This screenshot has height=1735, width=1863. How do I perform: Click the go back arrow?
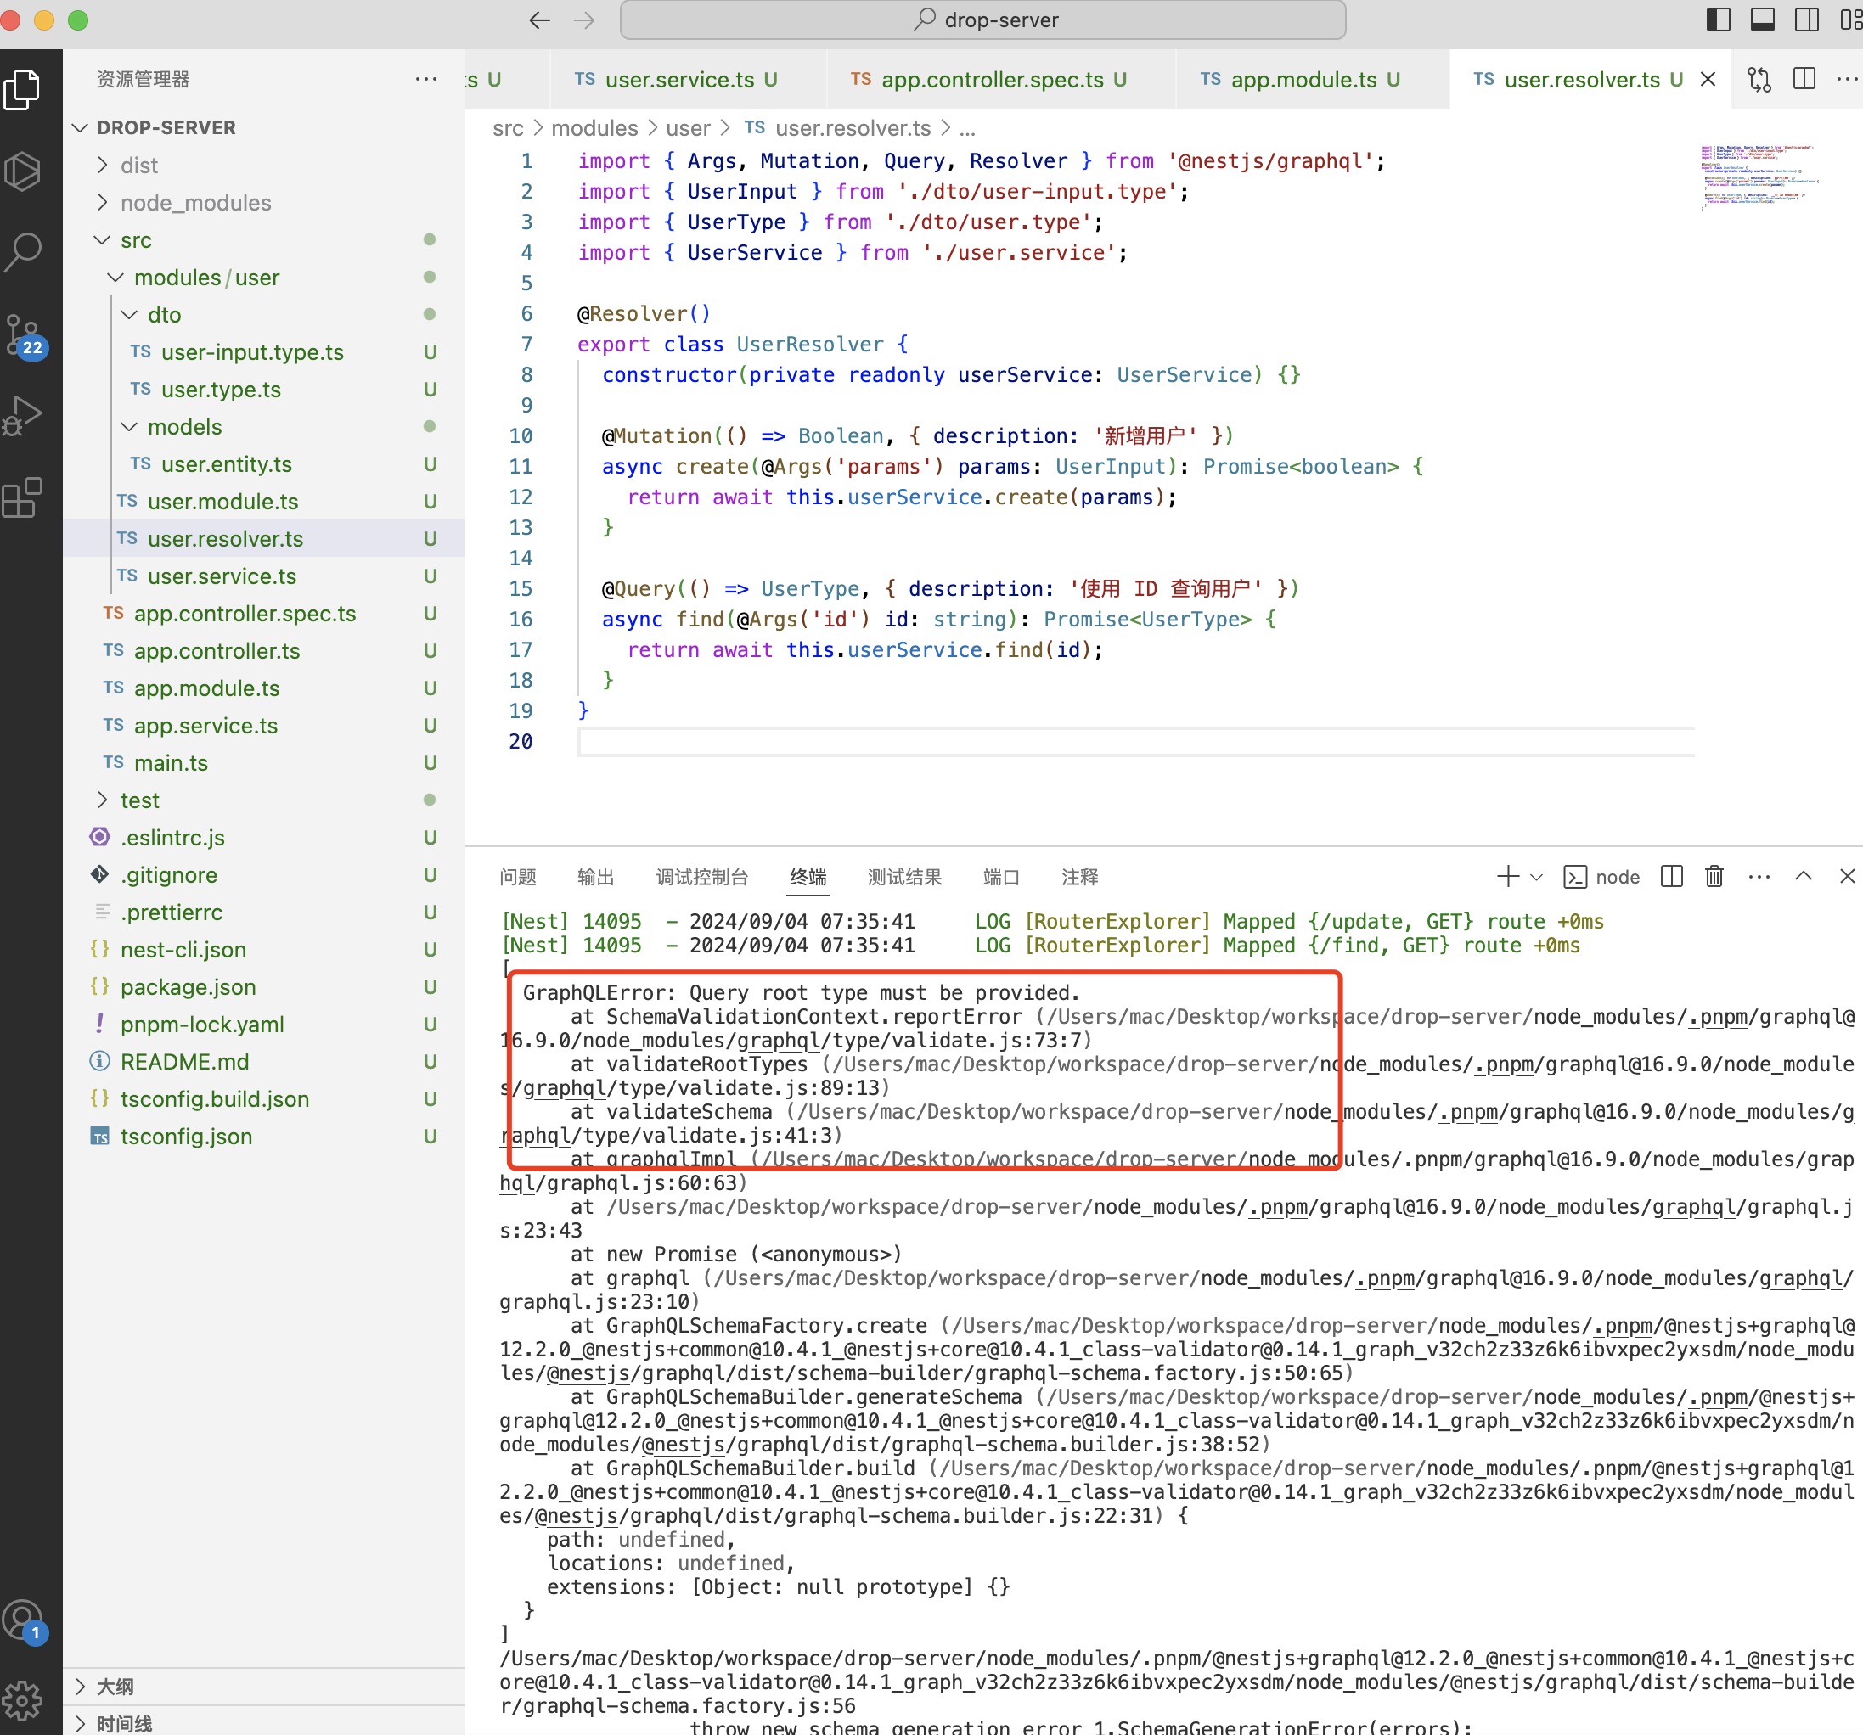tap(539, 20)
